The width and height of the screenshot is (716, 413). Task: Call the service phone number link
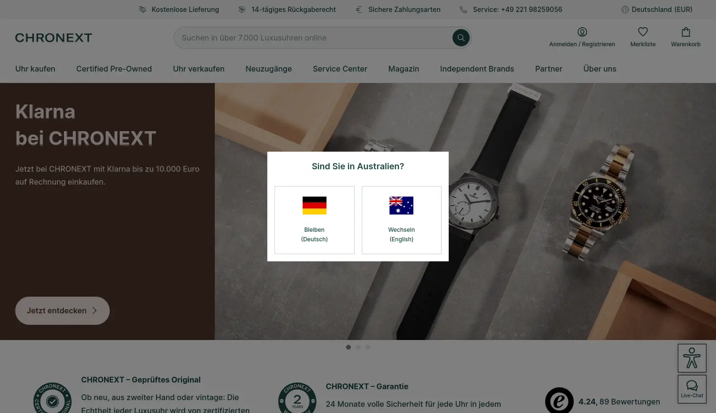click(x=517, y=10)
